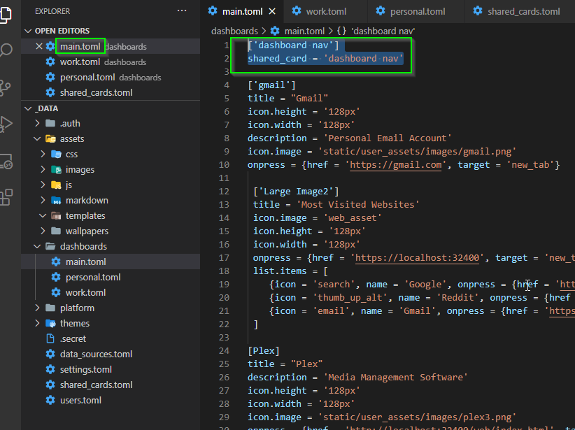This screenshot has width=575, height=430.
Task: Click gear icon beside settings.toml
Action: [x=50, y=369]
